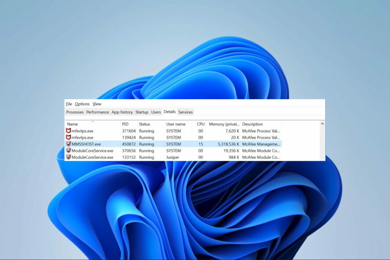390x260 pixels.
Task: Select mfevtps.exe with 7,620 K memory
Action: point(82,131)
